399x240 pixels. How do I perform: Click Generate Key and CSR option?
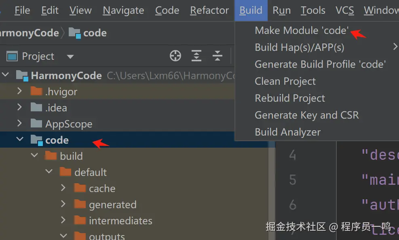pyautogui.click(x=306, y=115)
